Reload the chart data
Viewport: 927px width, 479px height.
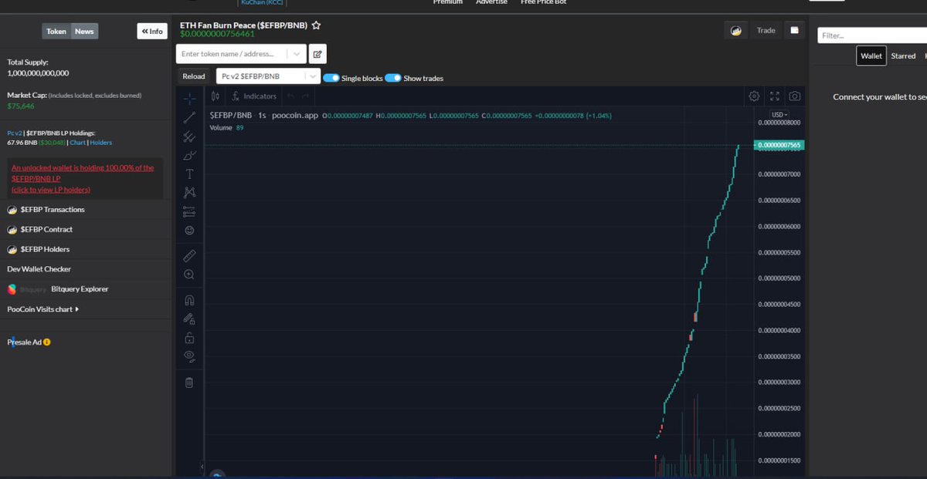pos(194,76)
